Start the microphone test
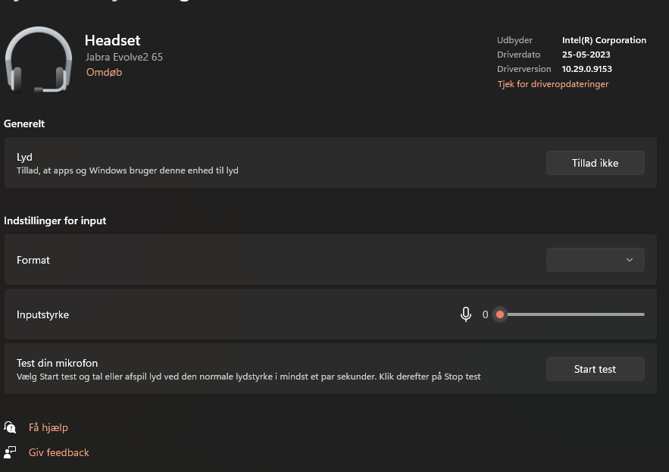 [x=596, y=369]
